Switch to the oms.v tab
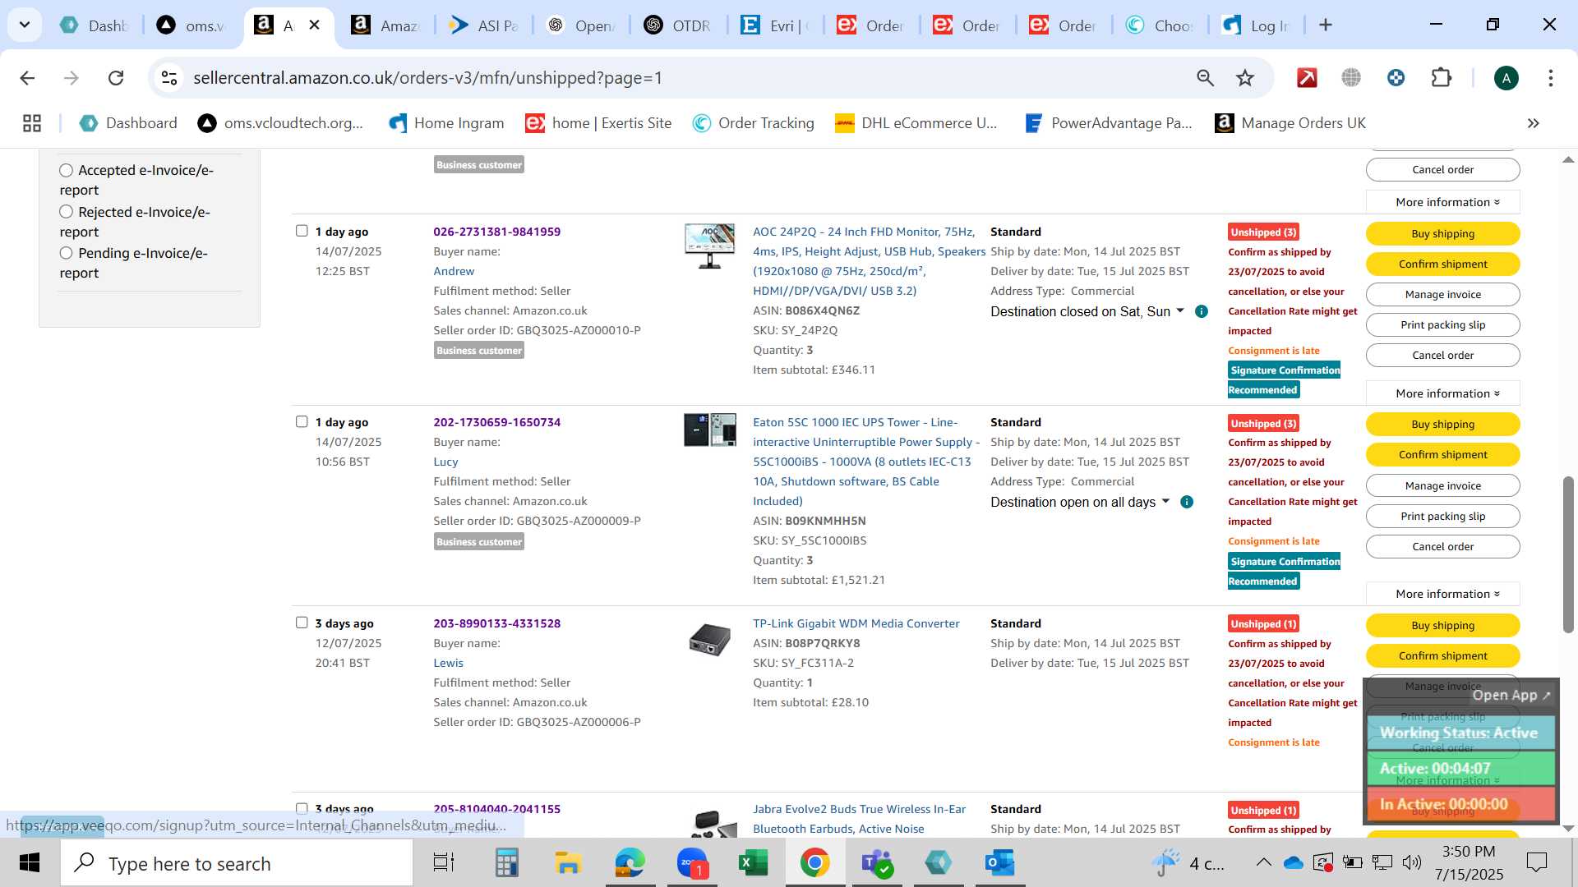Screen dimensions: 1578x887 tap(193, 25)
